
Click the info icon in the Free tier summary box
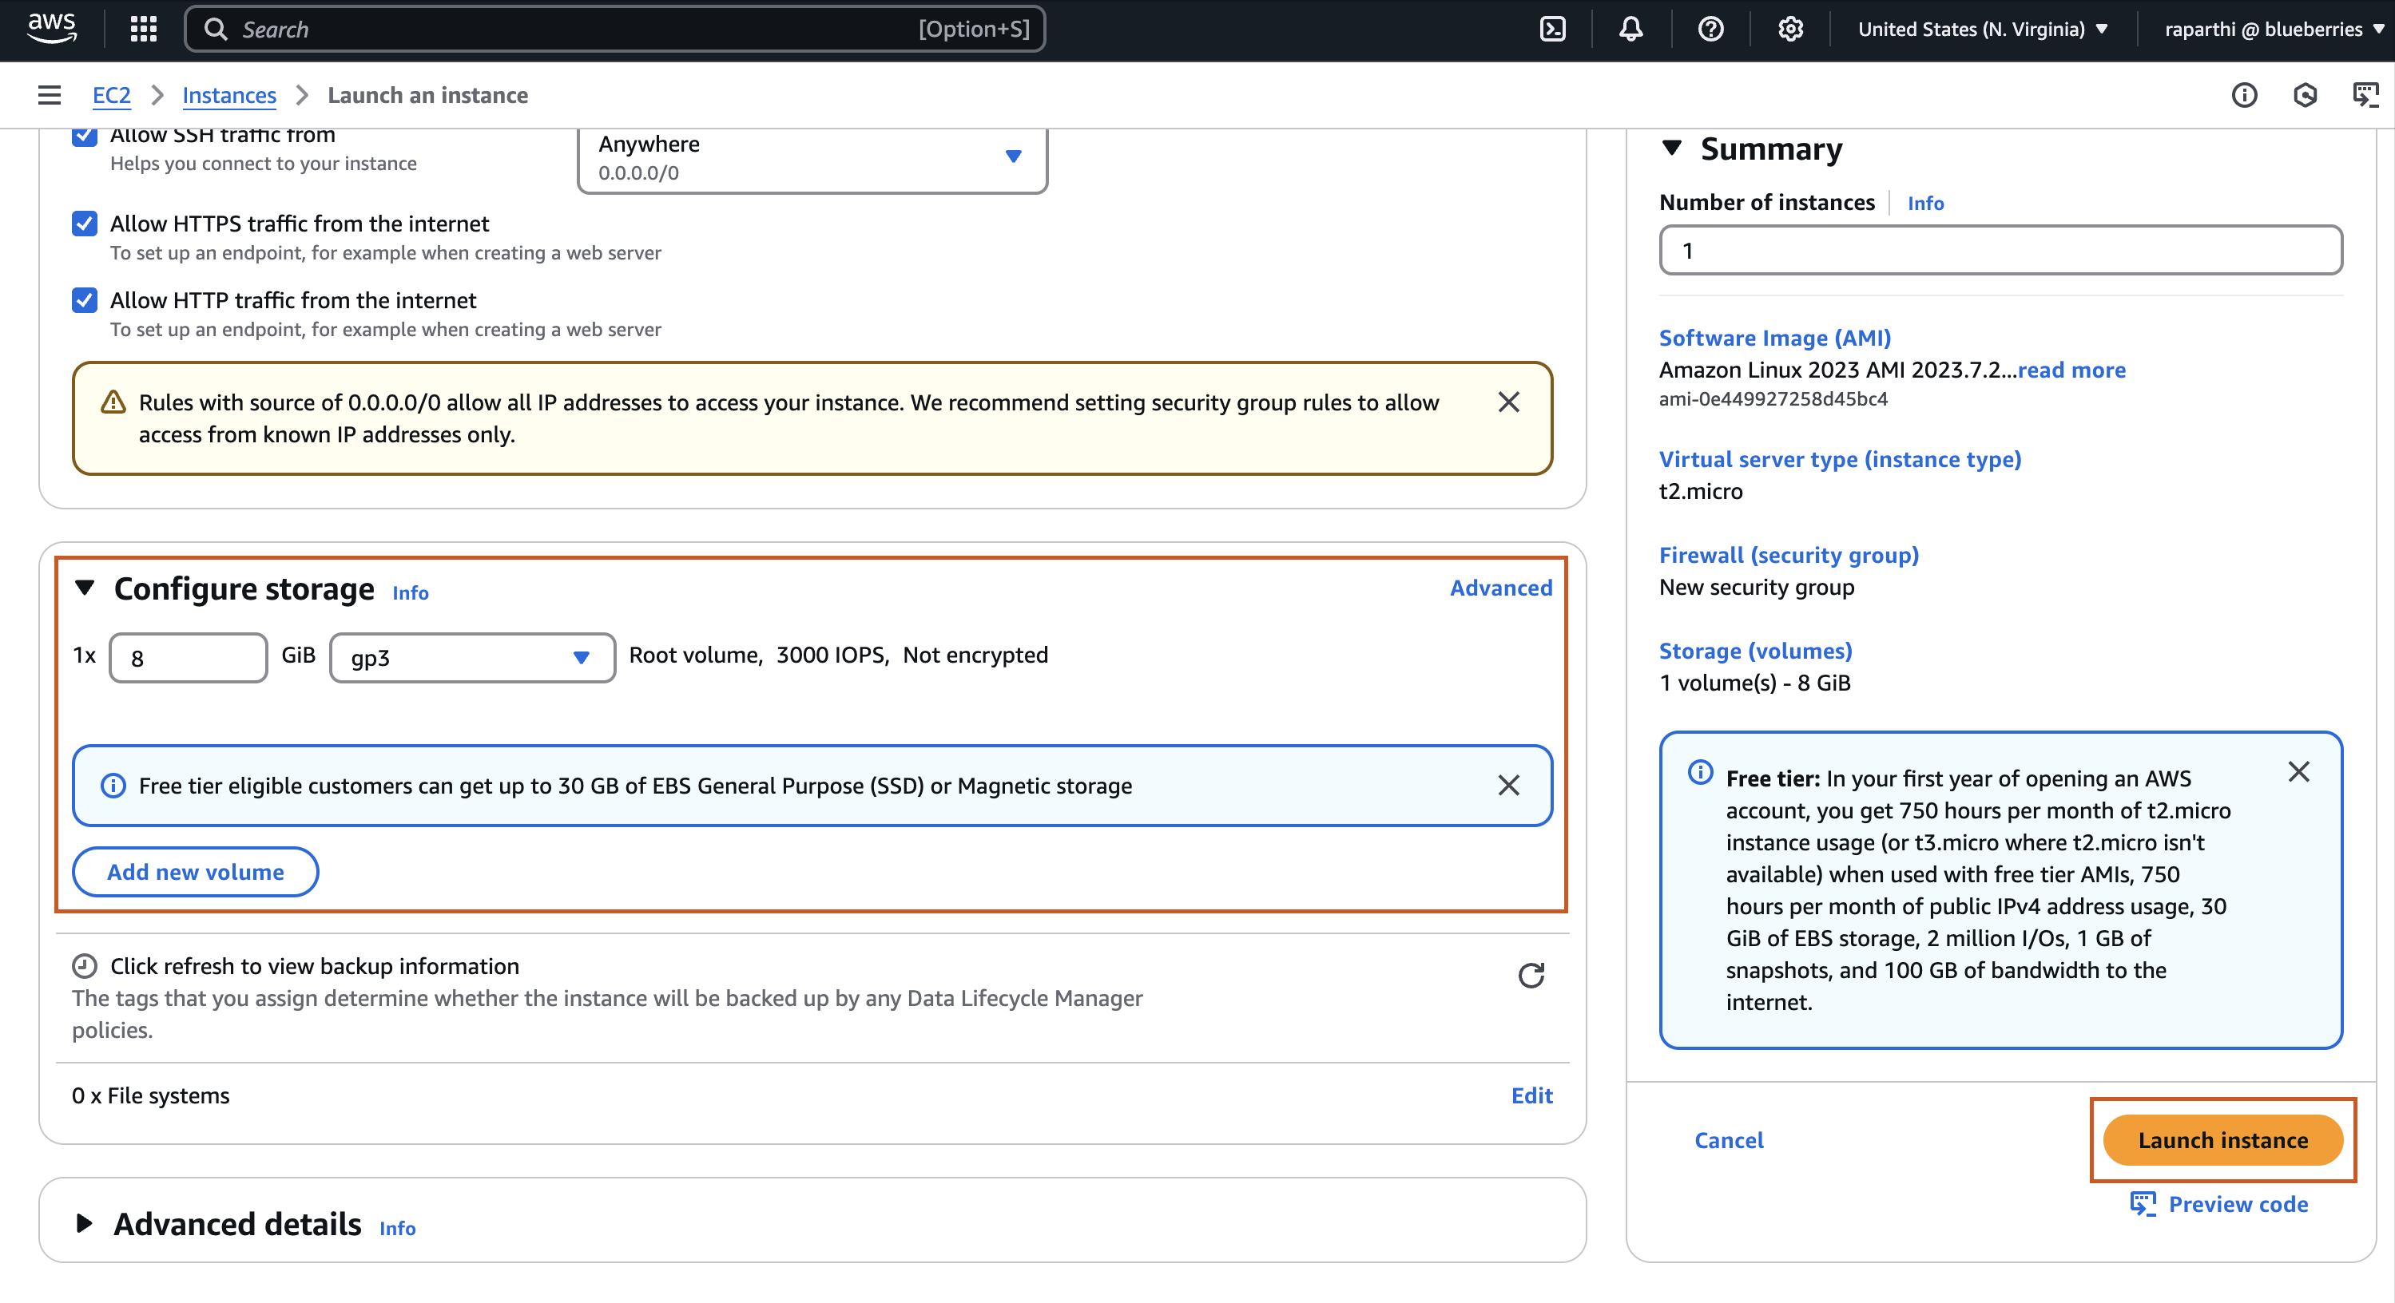coord(1701,771)
